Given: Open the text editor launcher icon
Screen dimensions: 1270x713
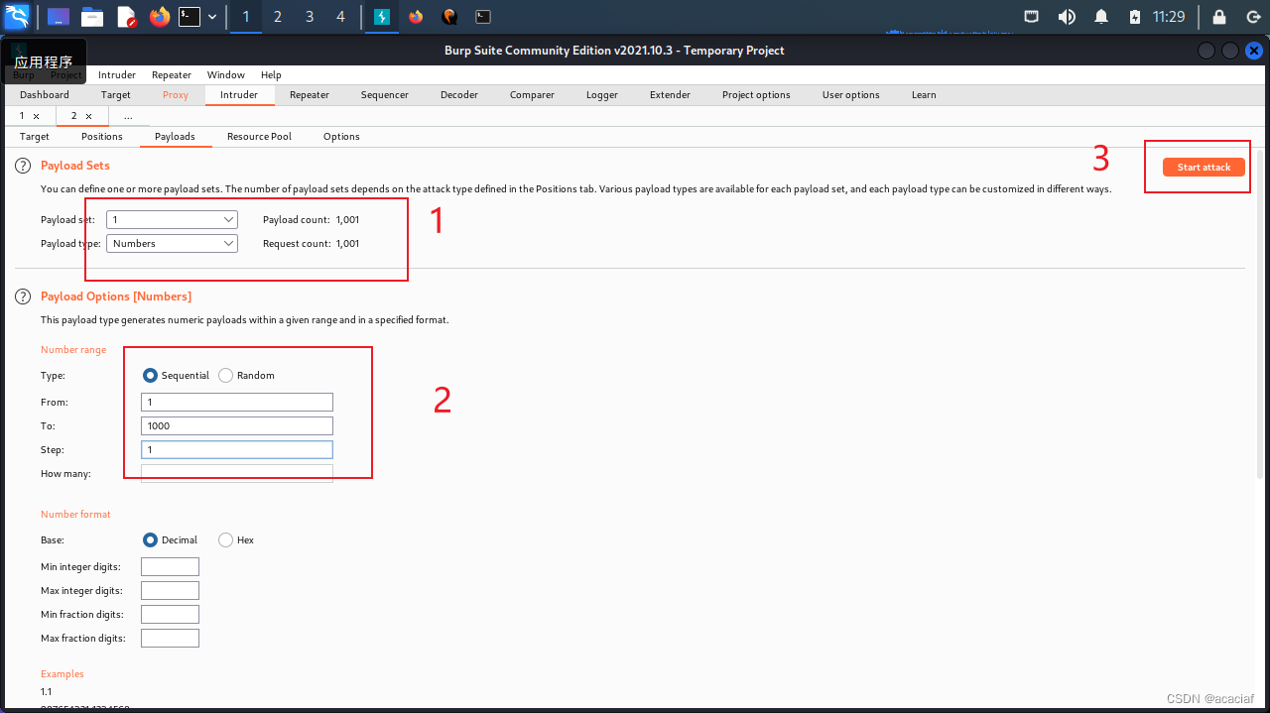Looking at the screenshot, I should tap(126, 17).
